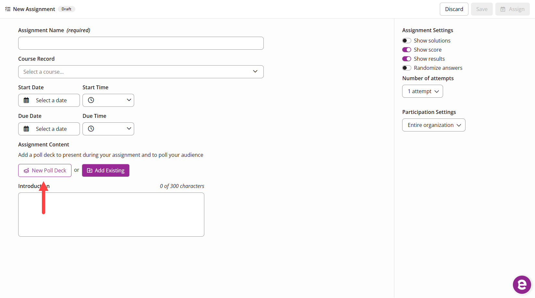Click the assignment list icon beside New Assignment

[x=8, y=9]
